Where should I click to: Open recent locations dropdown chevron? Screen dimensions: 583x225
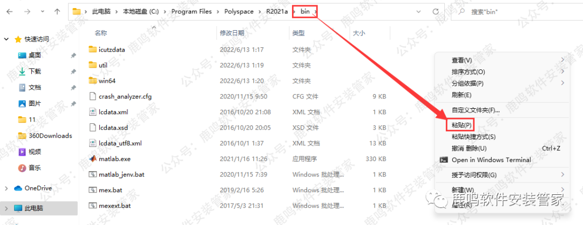[43, 11]
